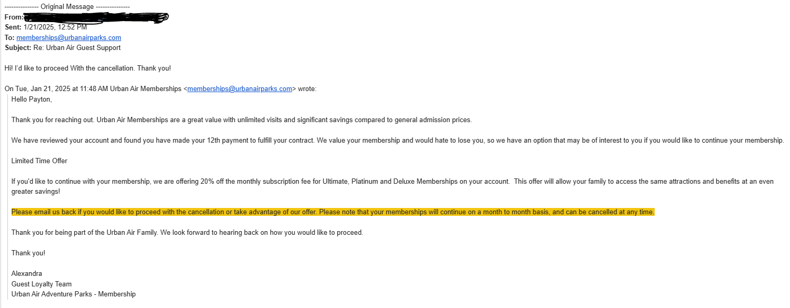Screen dimensions: 790x308
Task: Click the Hello Payton greeting
Action: 32,99
